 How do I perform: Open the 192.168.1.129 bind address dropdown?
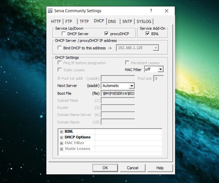[x=155, y=48]
